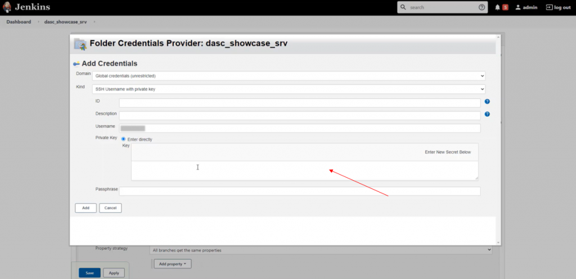
Task: Expand the dasc_showcase_srv breadcrumb chevron
Action: 94,22
